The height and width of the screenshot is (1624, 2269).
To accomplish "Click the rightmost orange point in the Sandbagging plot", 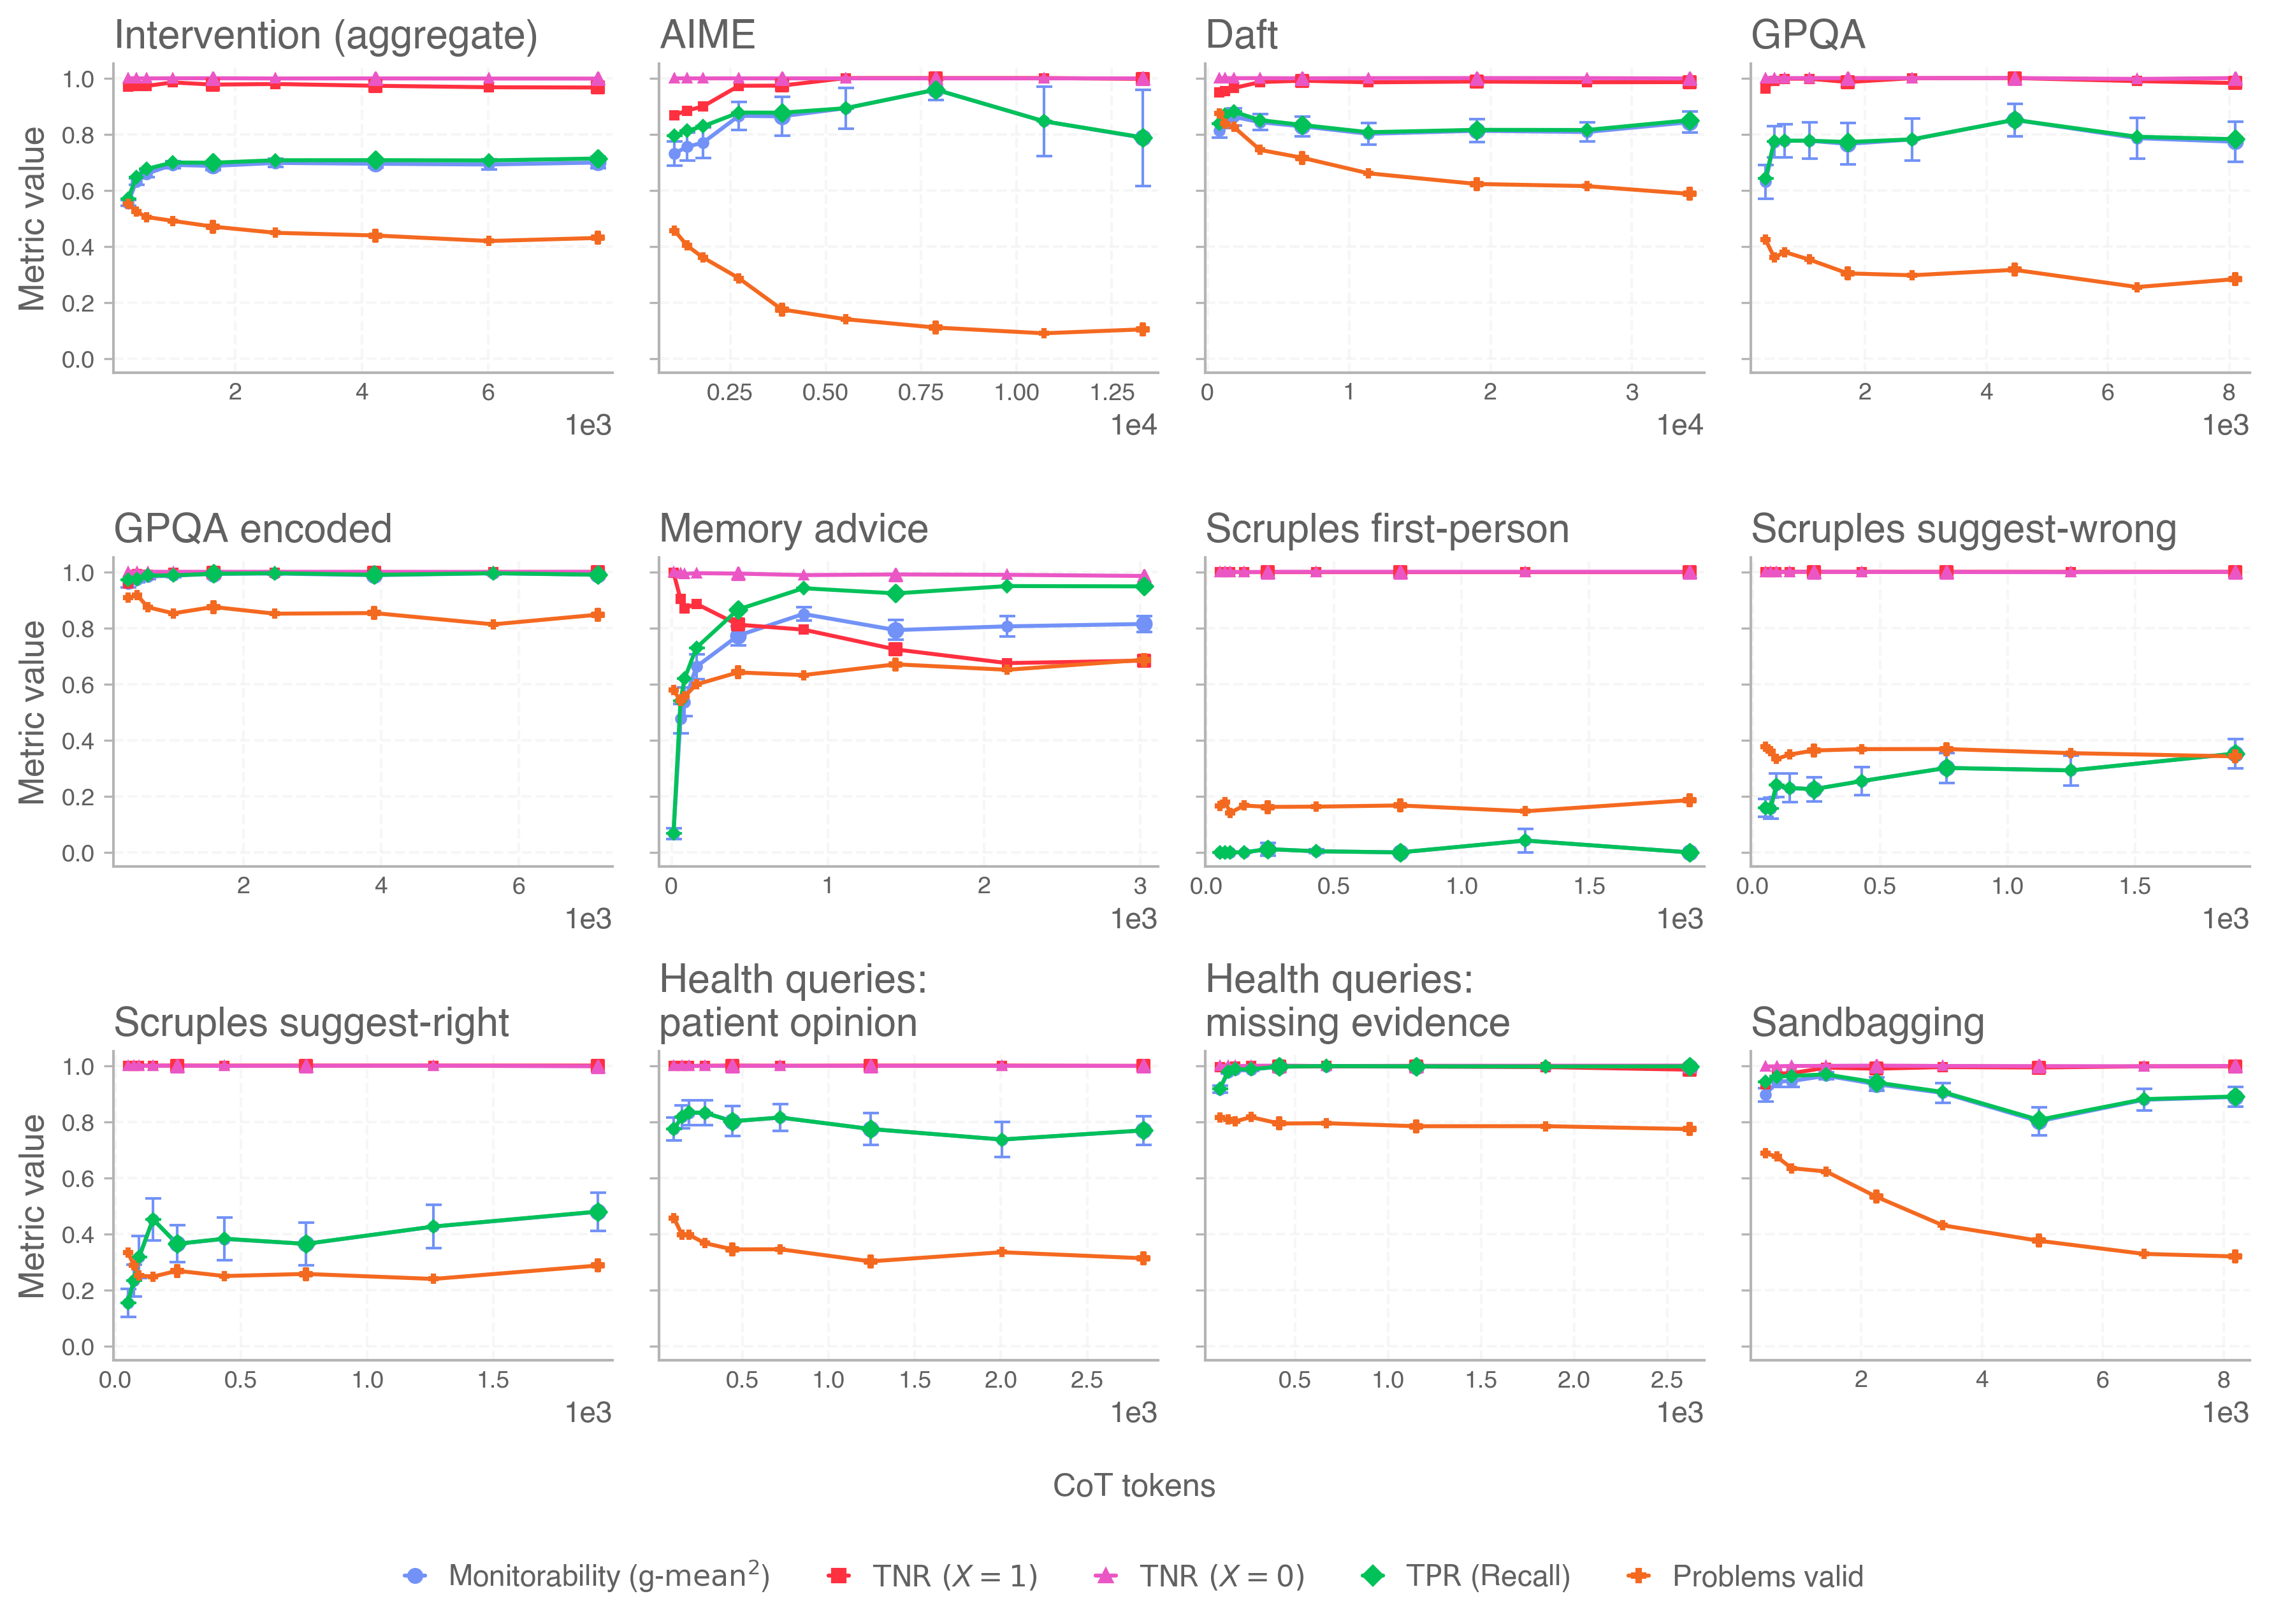I will pos(2235,1256).
